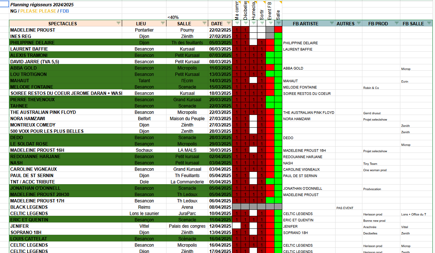This screenshot has width=435, height=253.
Task: Select the 'BLACK LEGENDS' cell
Action: point(66,207)
